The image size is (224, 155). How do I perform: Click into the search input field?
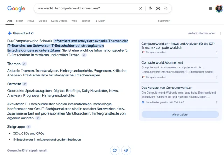click(x=87, y=8)
